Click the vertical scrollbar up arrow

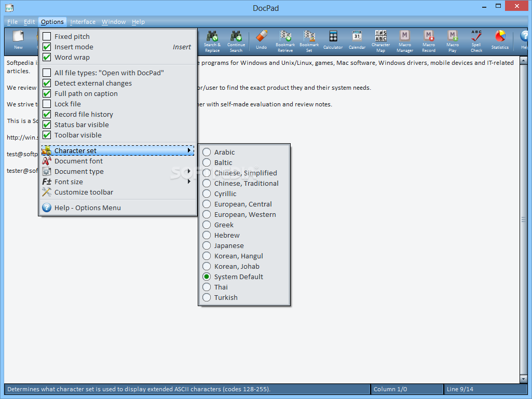click(x=523, y=61)
